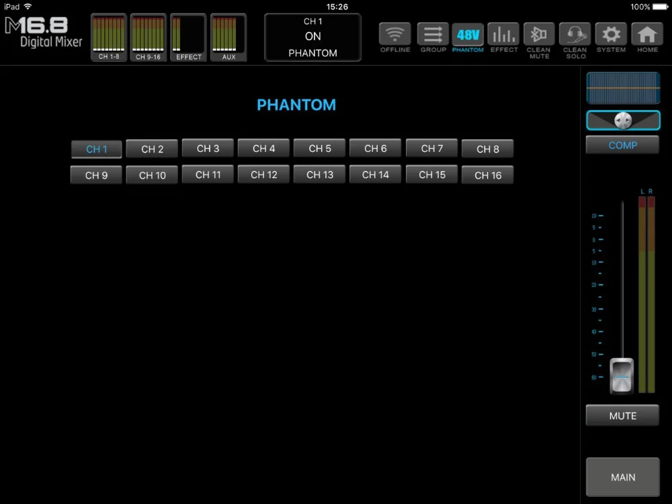Tap the OFFLINE Wi-Fi connection icon
The width and height of the screenshot is (672, 504).
coord(394,34)
